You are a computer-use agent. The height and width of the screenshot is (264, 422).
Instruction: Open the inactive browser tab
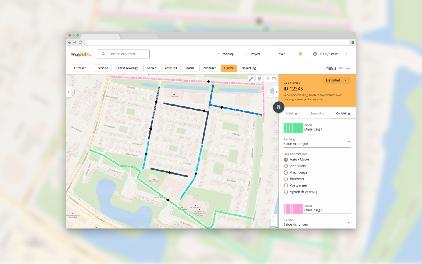(x=139, y=36)
